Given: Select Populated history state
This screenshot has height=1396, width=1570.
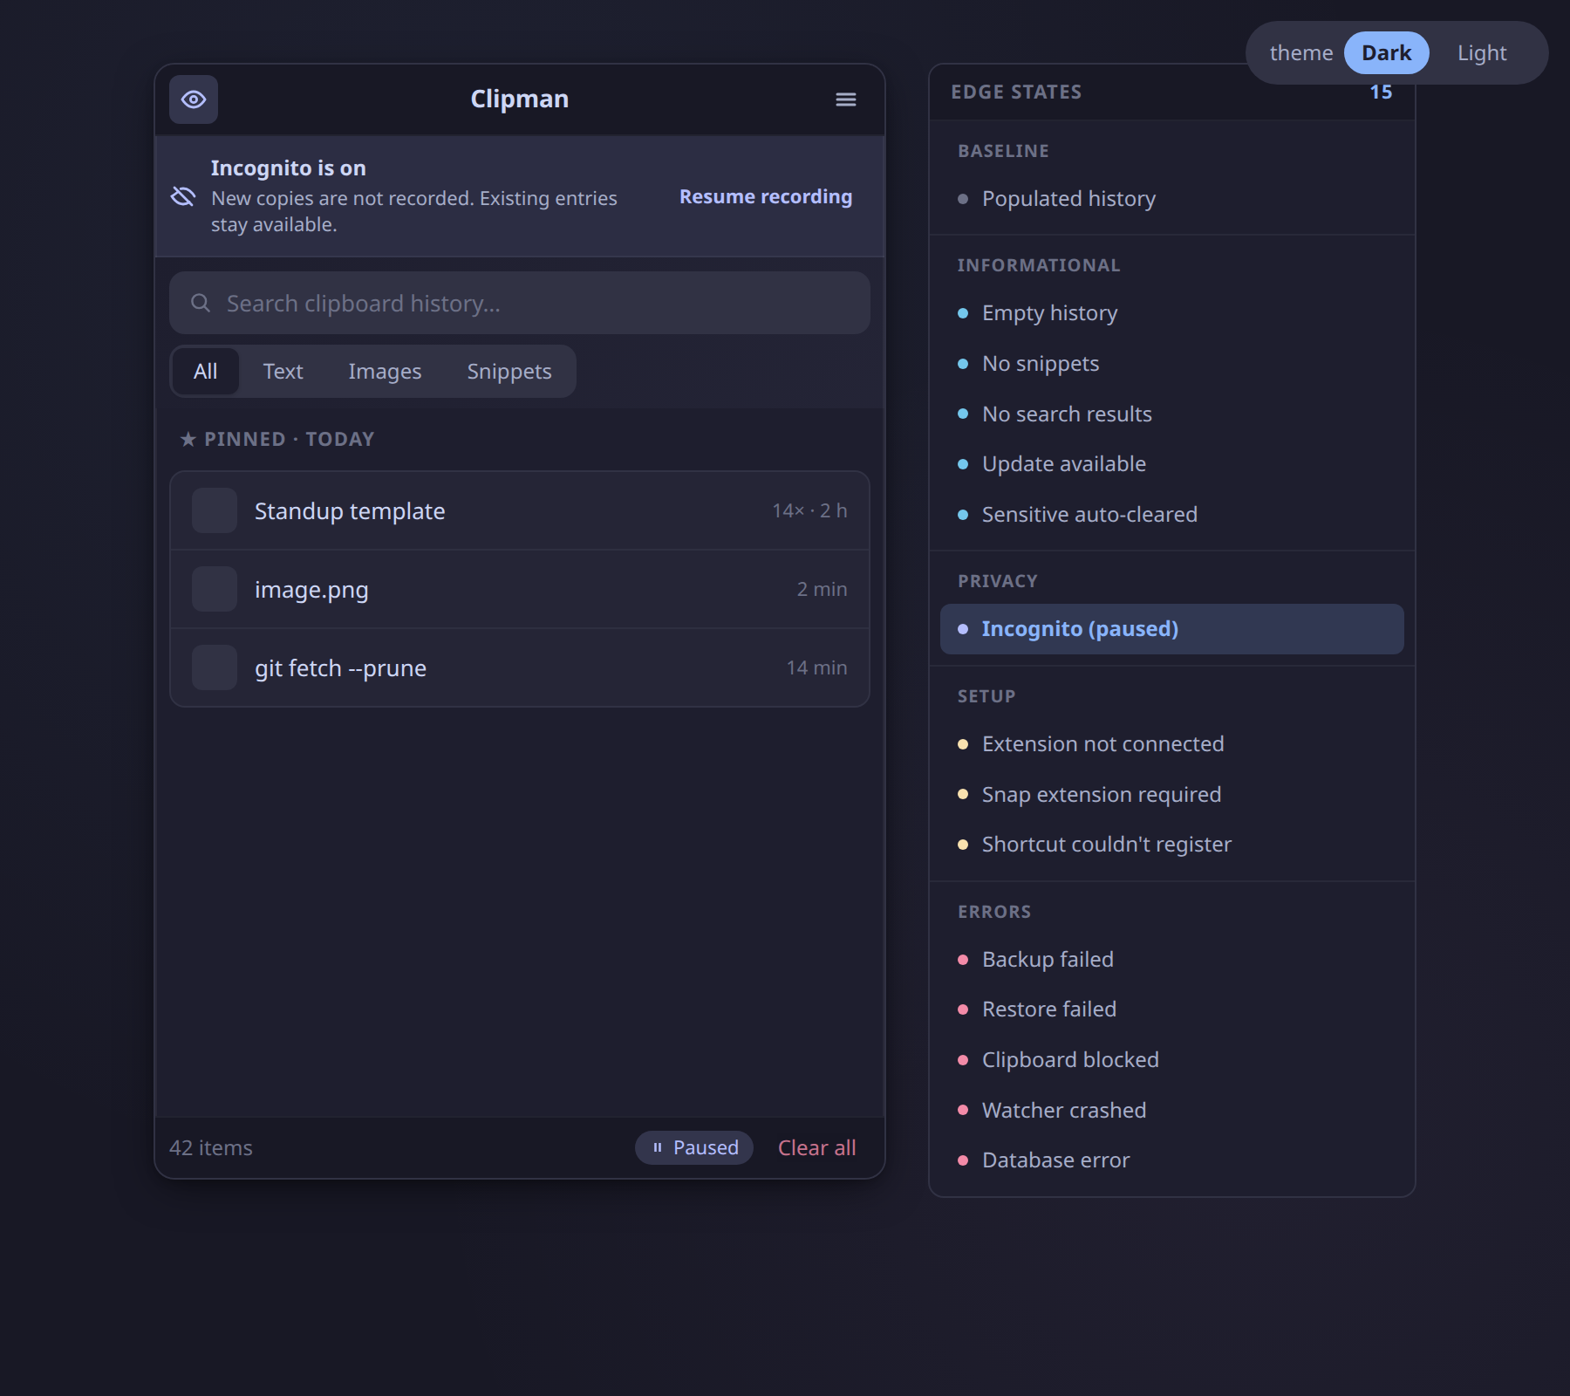Looking at the screenshot, I should [x=1171, y=199].
